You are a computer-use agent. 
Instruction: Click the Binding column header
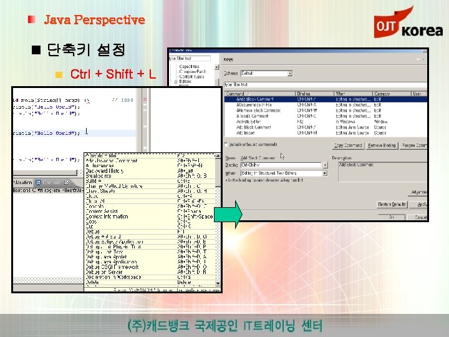314,94
